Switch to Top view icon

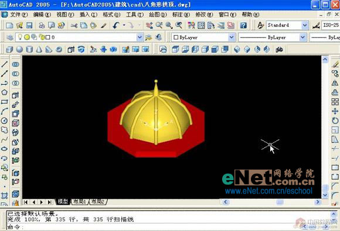click(175, 50)
